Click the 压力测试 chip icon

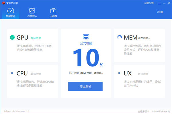point(32,11)
